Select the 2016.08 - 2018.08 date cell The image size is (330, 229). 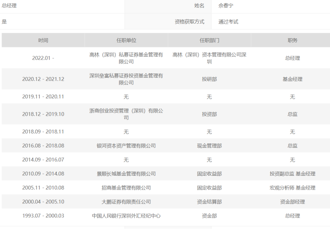pos(43,146)
